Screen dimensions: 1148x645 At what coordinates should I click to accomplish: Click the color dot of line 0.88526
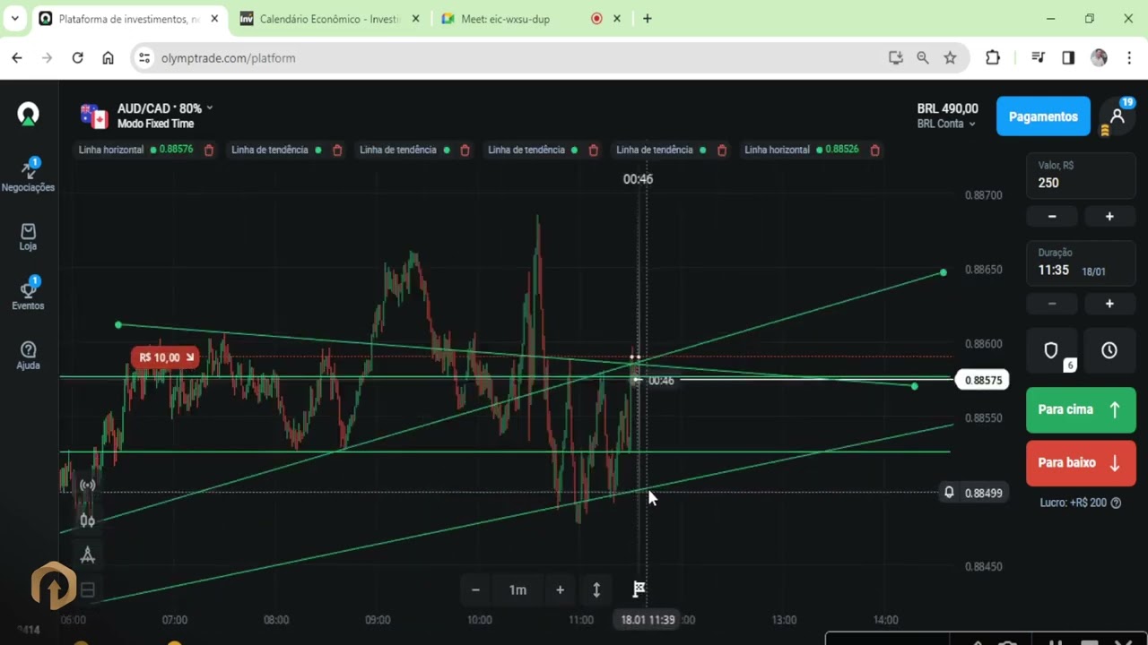point(820,150)
